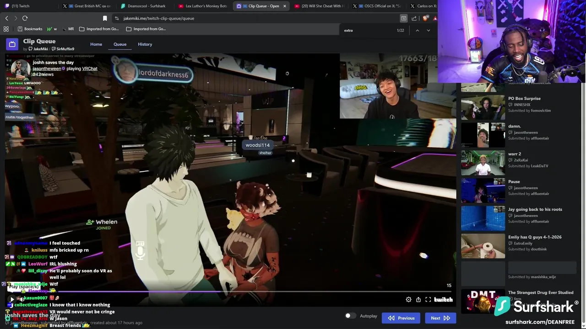Click the Previous clip button
586x329 pixels.
[x=401, y=318]
